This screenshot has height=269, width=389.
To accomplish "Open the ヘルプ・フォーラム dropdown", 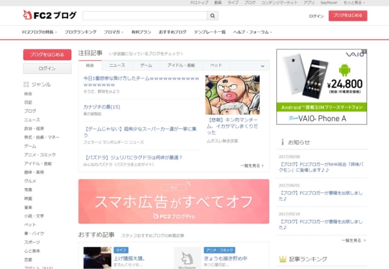I will point(253,32).
